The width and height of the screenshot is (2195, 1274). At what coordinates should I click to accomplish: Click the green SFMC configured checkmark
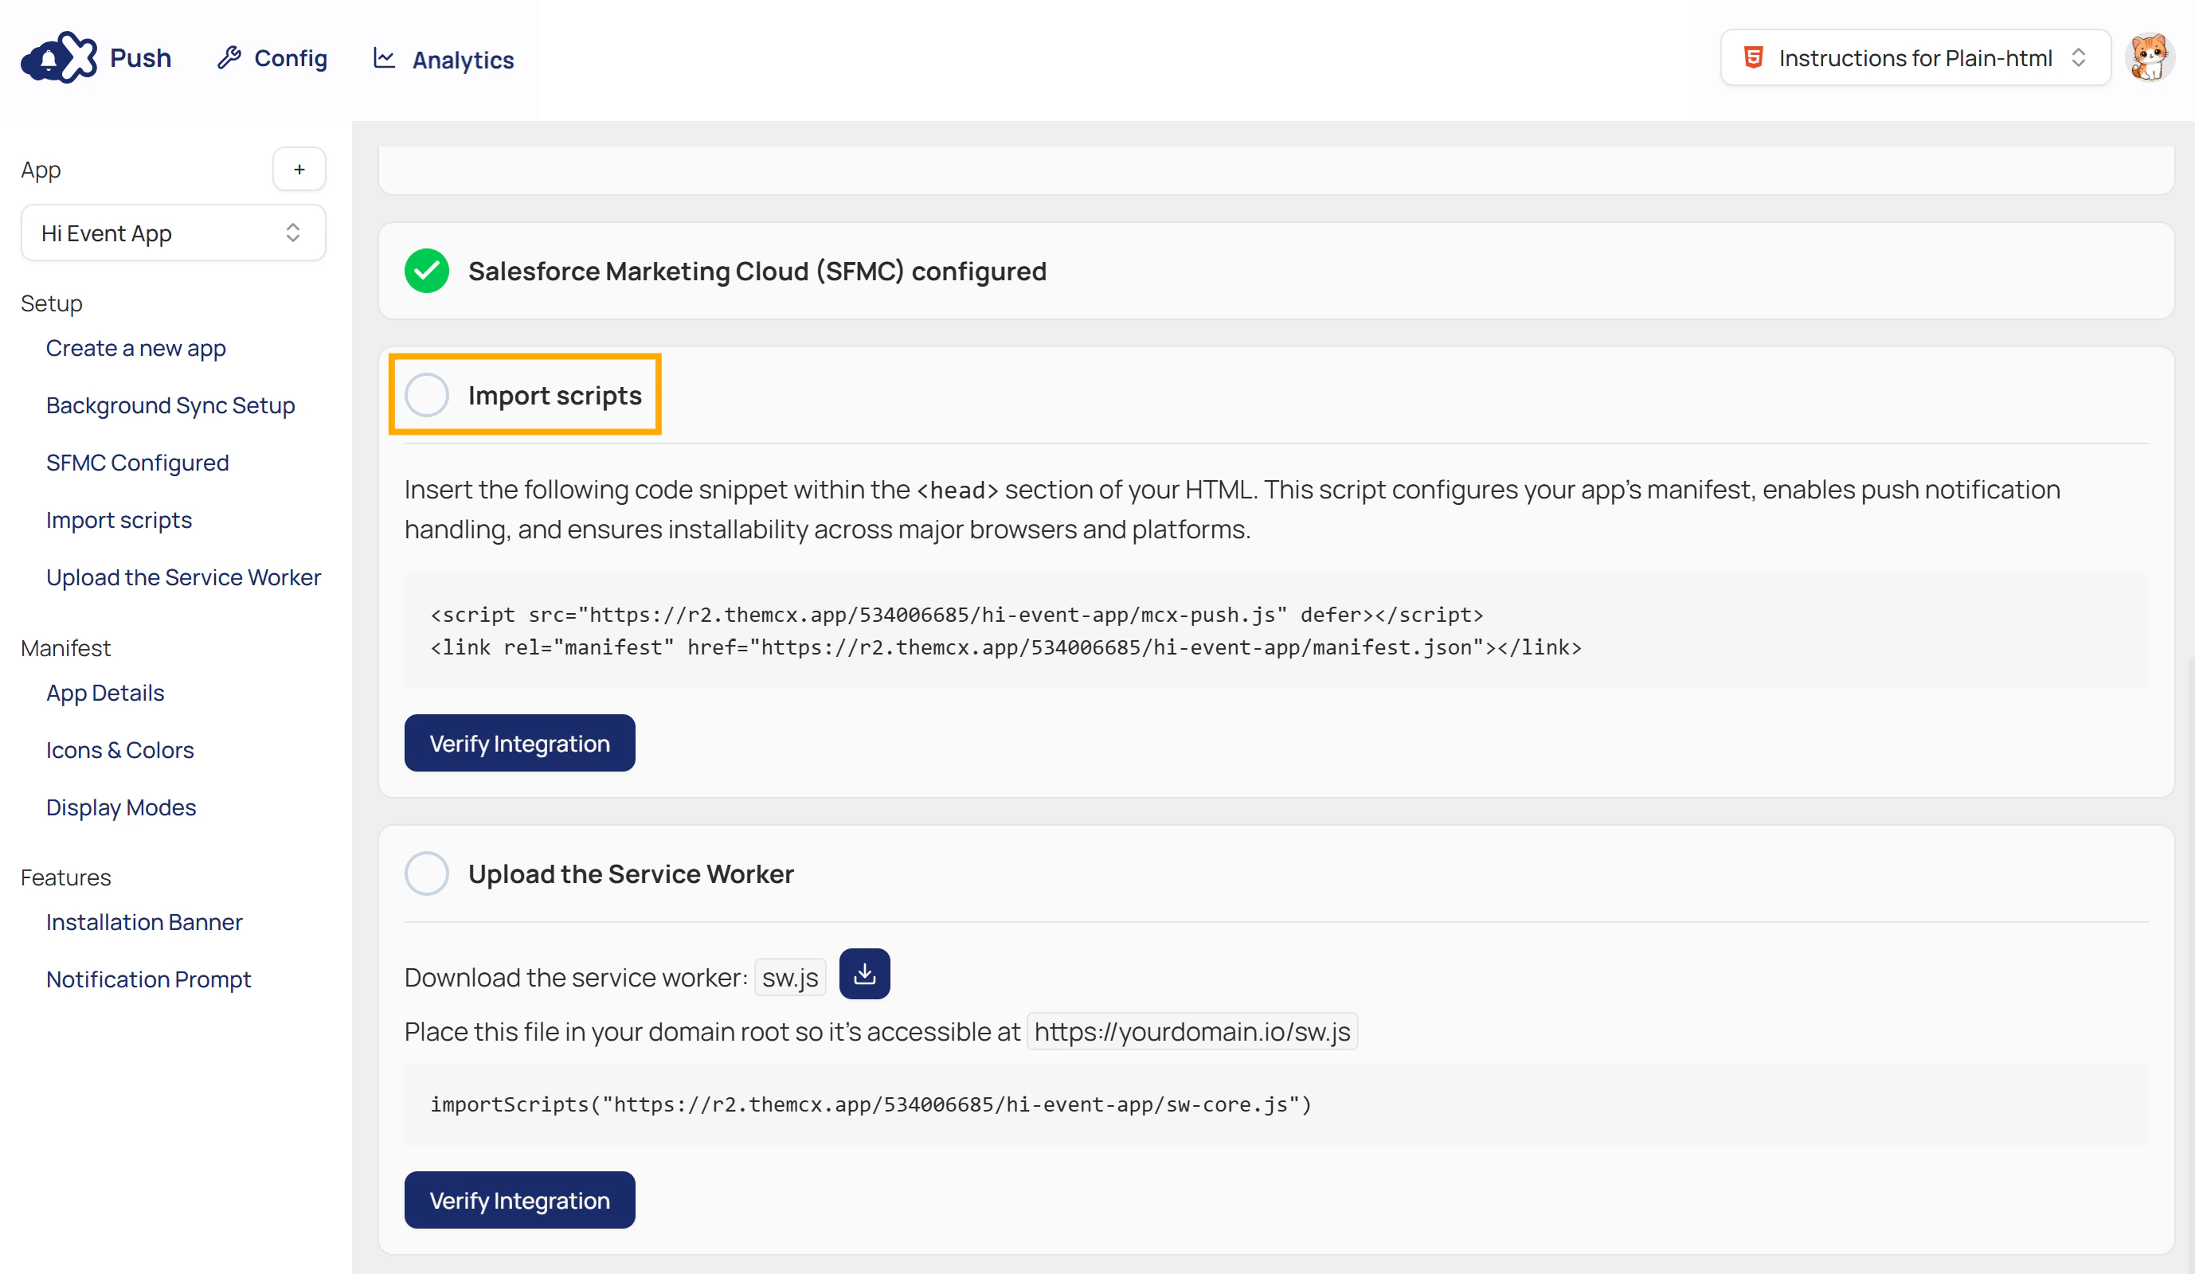click(427, 271)
